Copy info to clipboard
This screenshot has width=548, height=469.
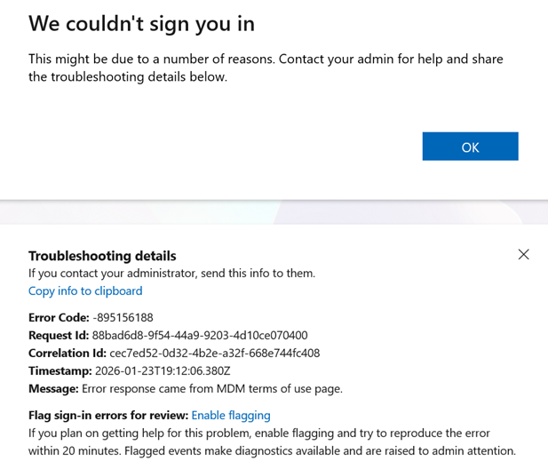tap(85, 290)
